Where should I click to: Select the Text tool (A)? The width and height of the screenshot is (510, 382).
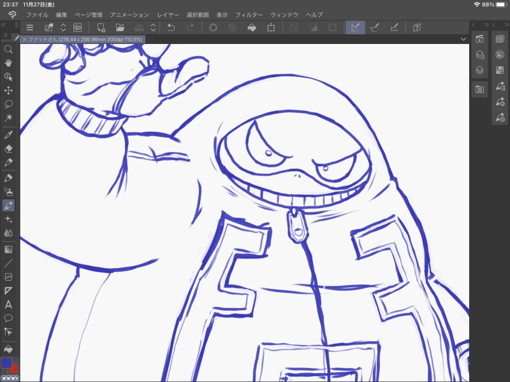tap(9, 304)
